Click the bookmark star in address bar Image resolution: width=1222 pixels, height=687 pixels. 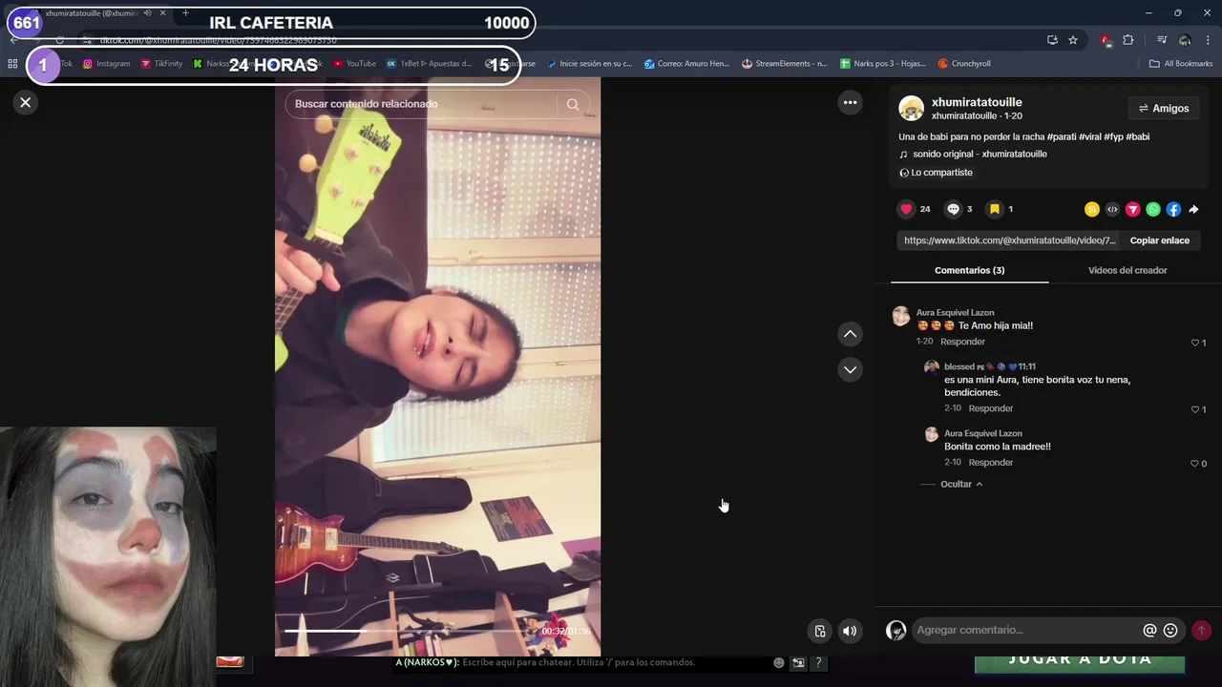pyautogui.click(x=1073, y=40)
